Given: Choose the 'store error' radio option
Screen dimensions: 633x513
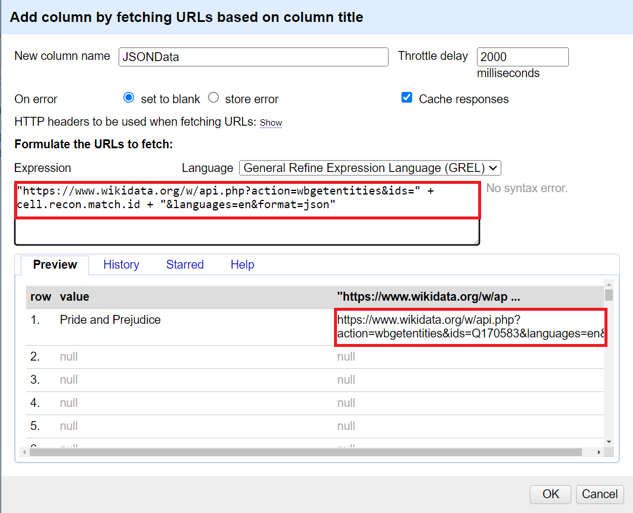Looking at the screenshot, I should (x=214, y=98).
